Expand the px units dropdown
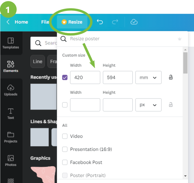Viewport: 194px width, 183px height. point(148,105)
